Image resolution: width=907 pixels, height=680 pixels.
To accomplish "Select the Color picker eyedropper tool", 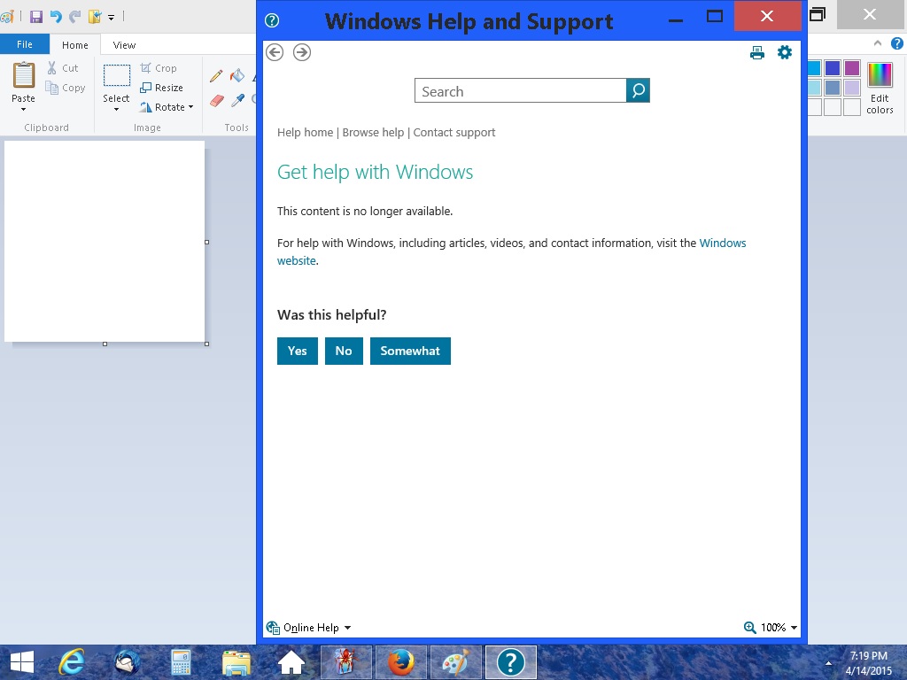I will (237, 101).
